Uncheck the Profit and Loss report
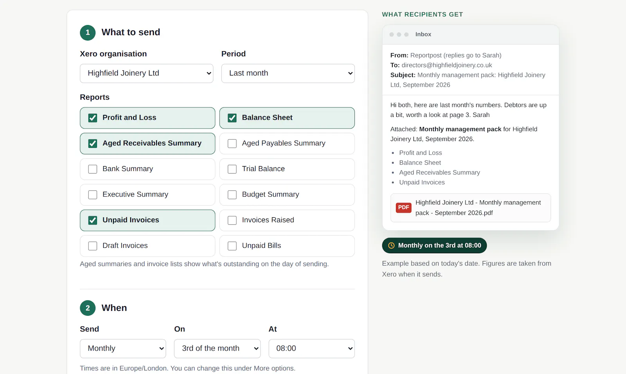This screenshot has height=374, width=626. click(93, 118)
